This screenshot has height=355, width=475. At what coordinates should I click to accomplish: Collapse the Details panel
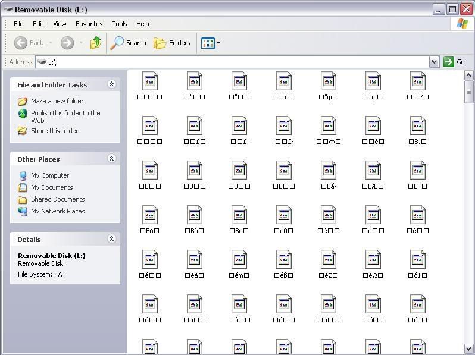(111, 238)
